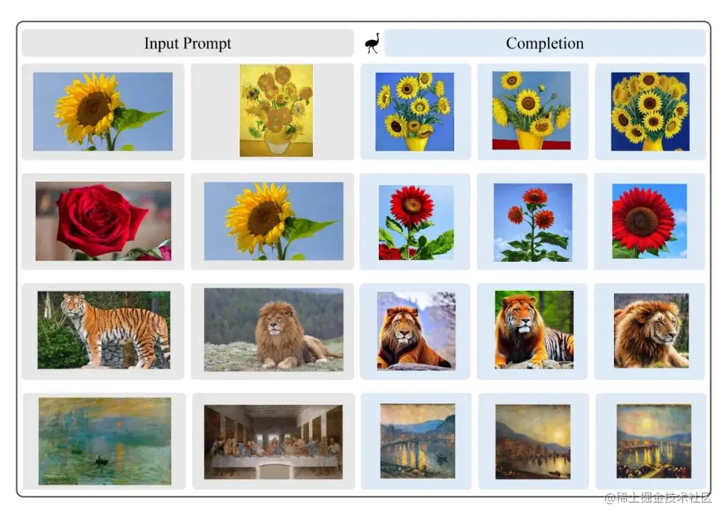Click the Completion header text
Viewport: 727px width, 519px height.
tap(545, 43)
